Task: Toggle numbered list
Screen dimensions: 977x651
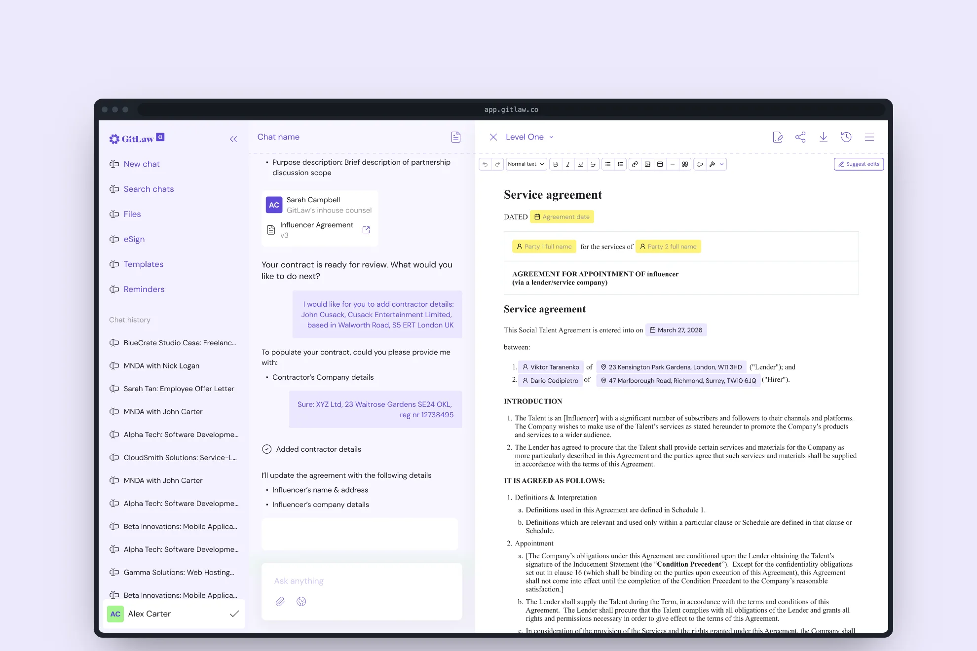Action: click(620, 164)
